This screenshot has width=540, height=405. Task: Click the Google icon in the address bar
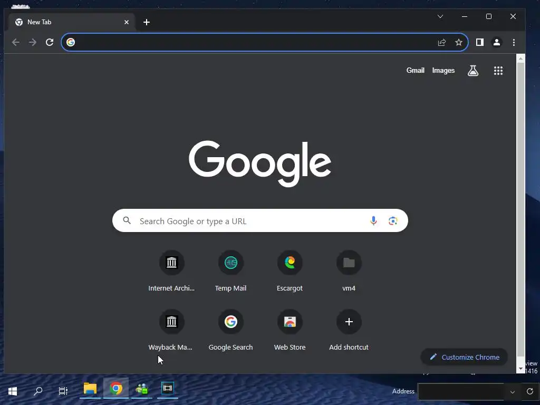71,42
